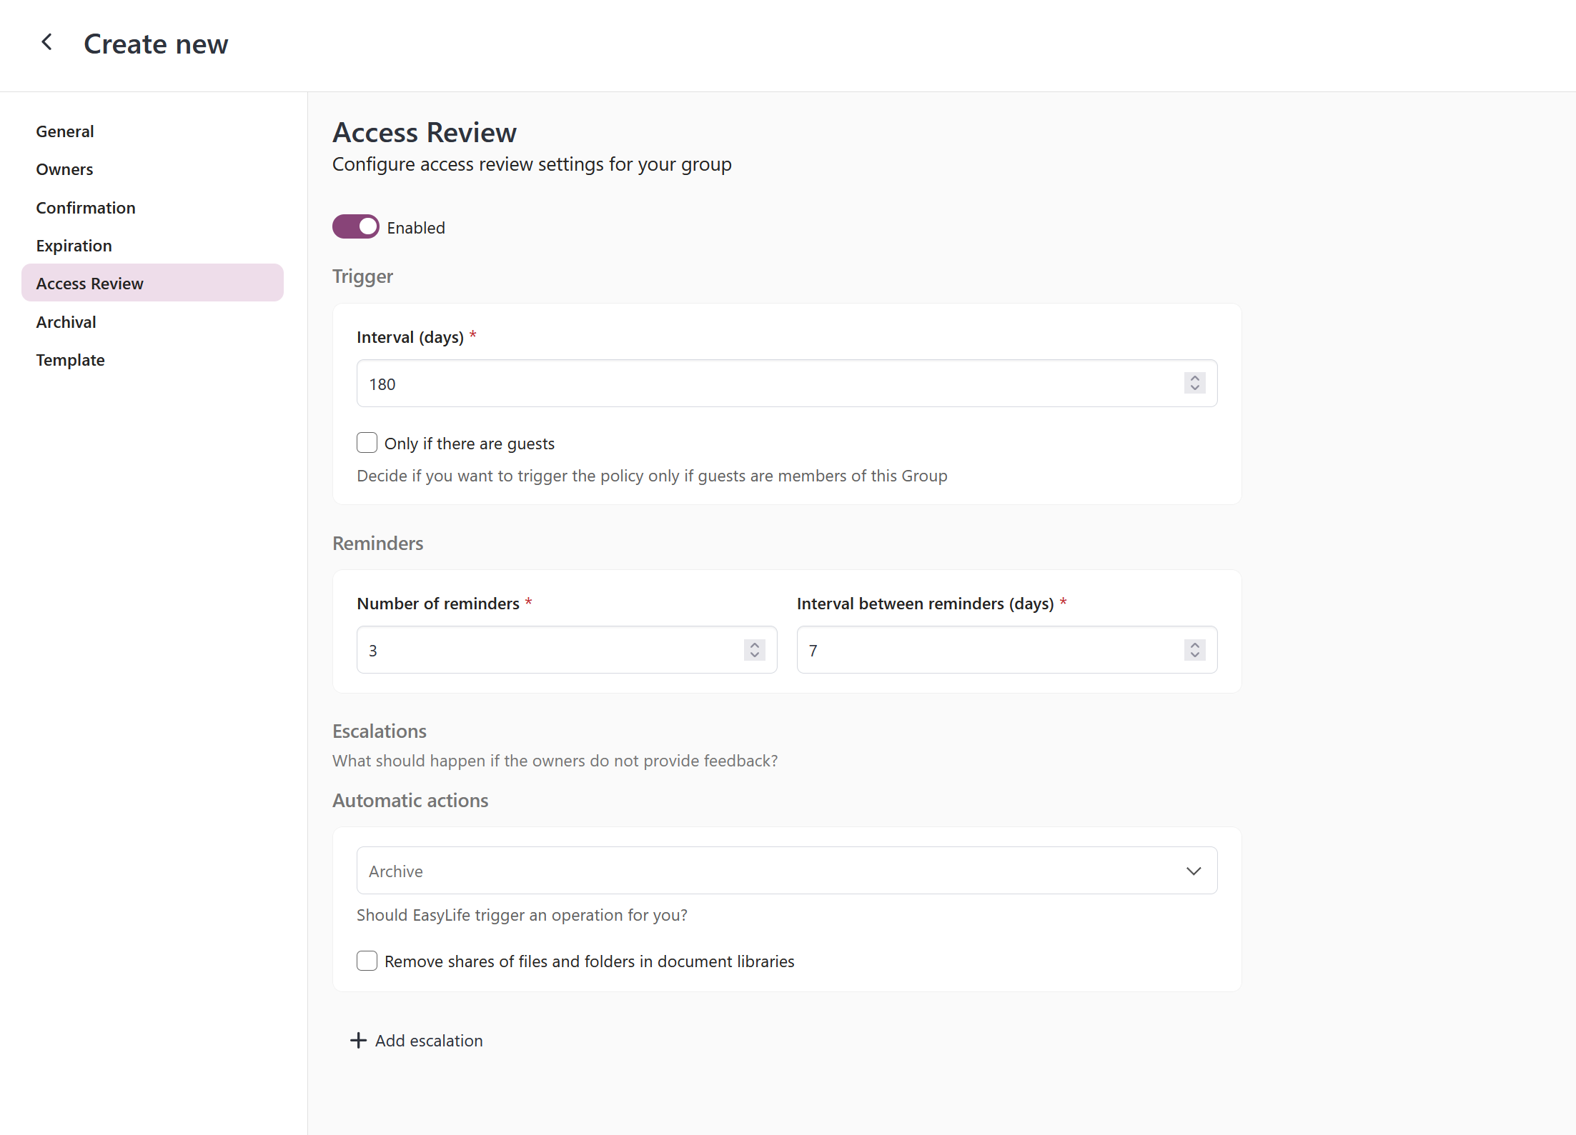Click the plus icon beside Add escalation
The height and width of the screenshot is (1135, 1576).
pos(357,1040)
